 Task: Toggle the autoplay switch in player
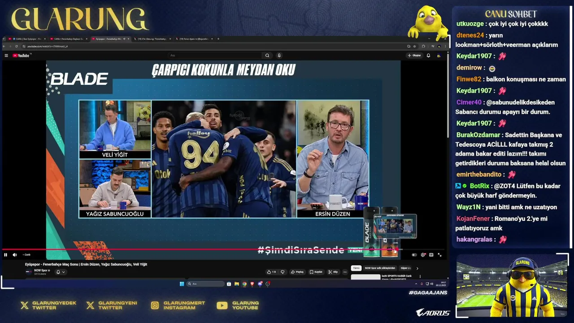[414, 255]
